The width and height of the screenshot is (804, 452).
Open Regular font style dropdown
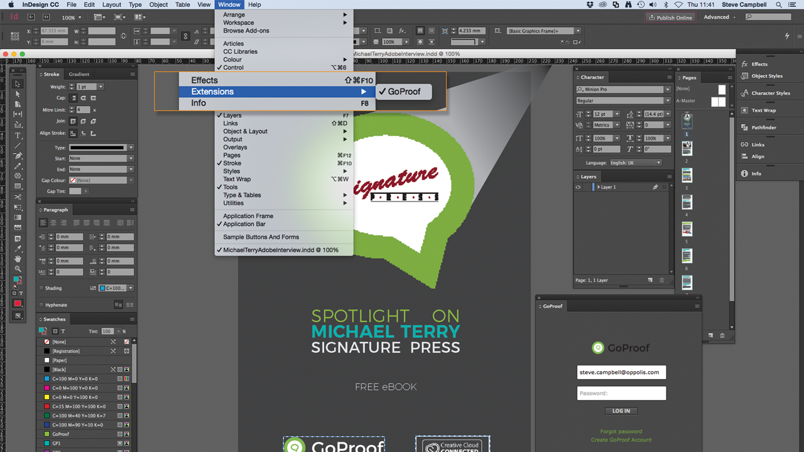(667, 100)
